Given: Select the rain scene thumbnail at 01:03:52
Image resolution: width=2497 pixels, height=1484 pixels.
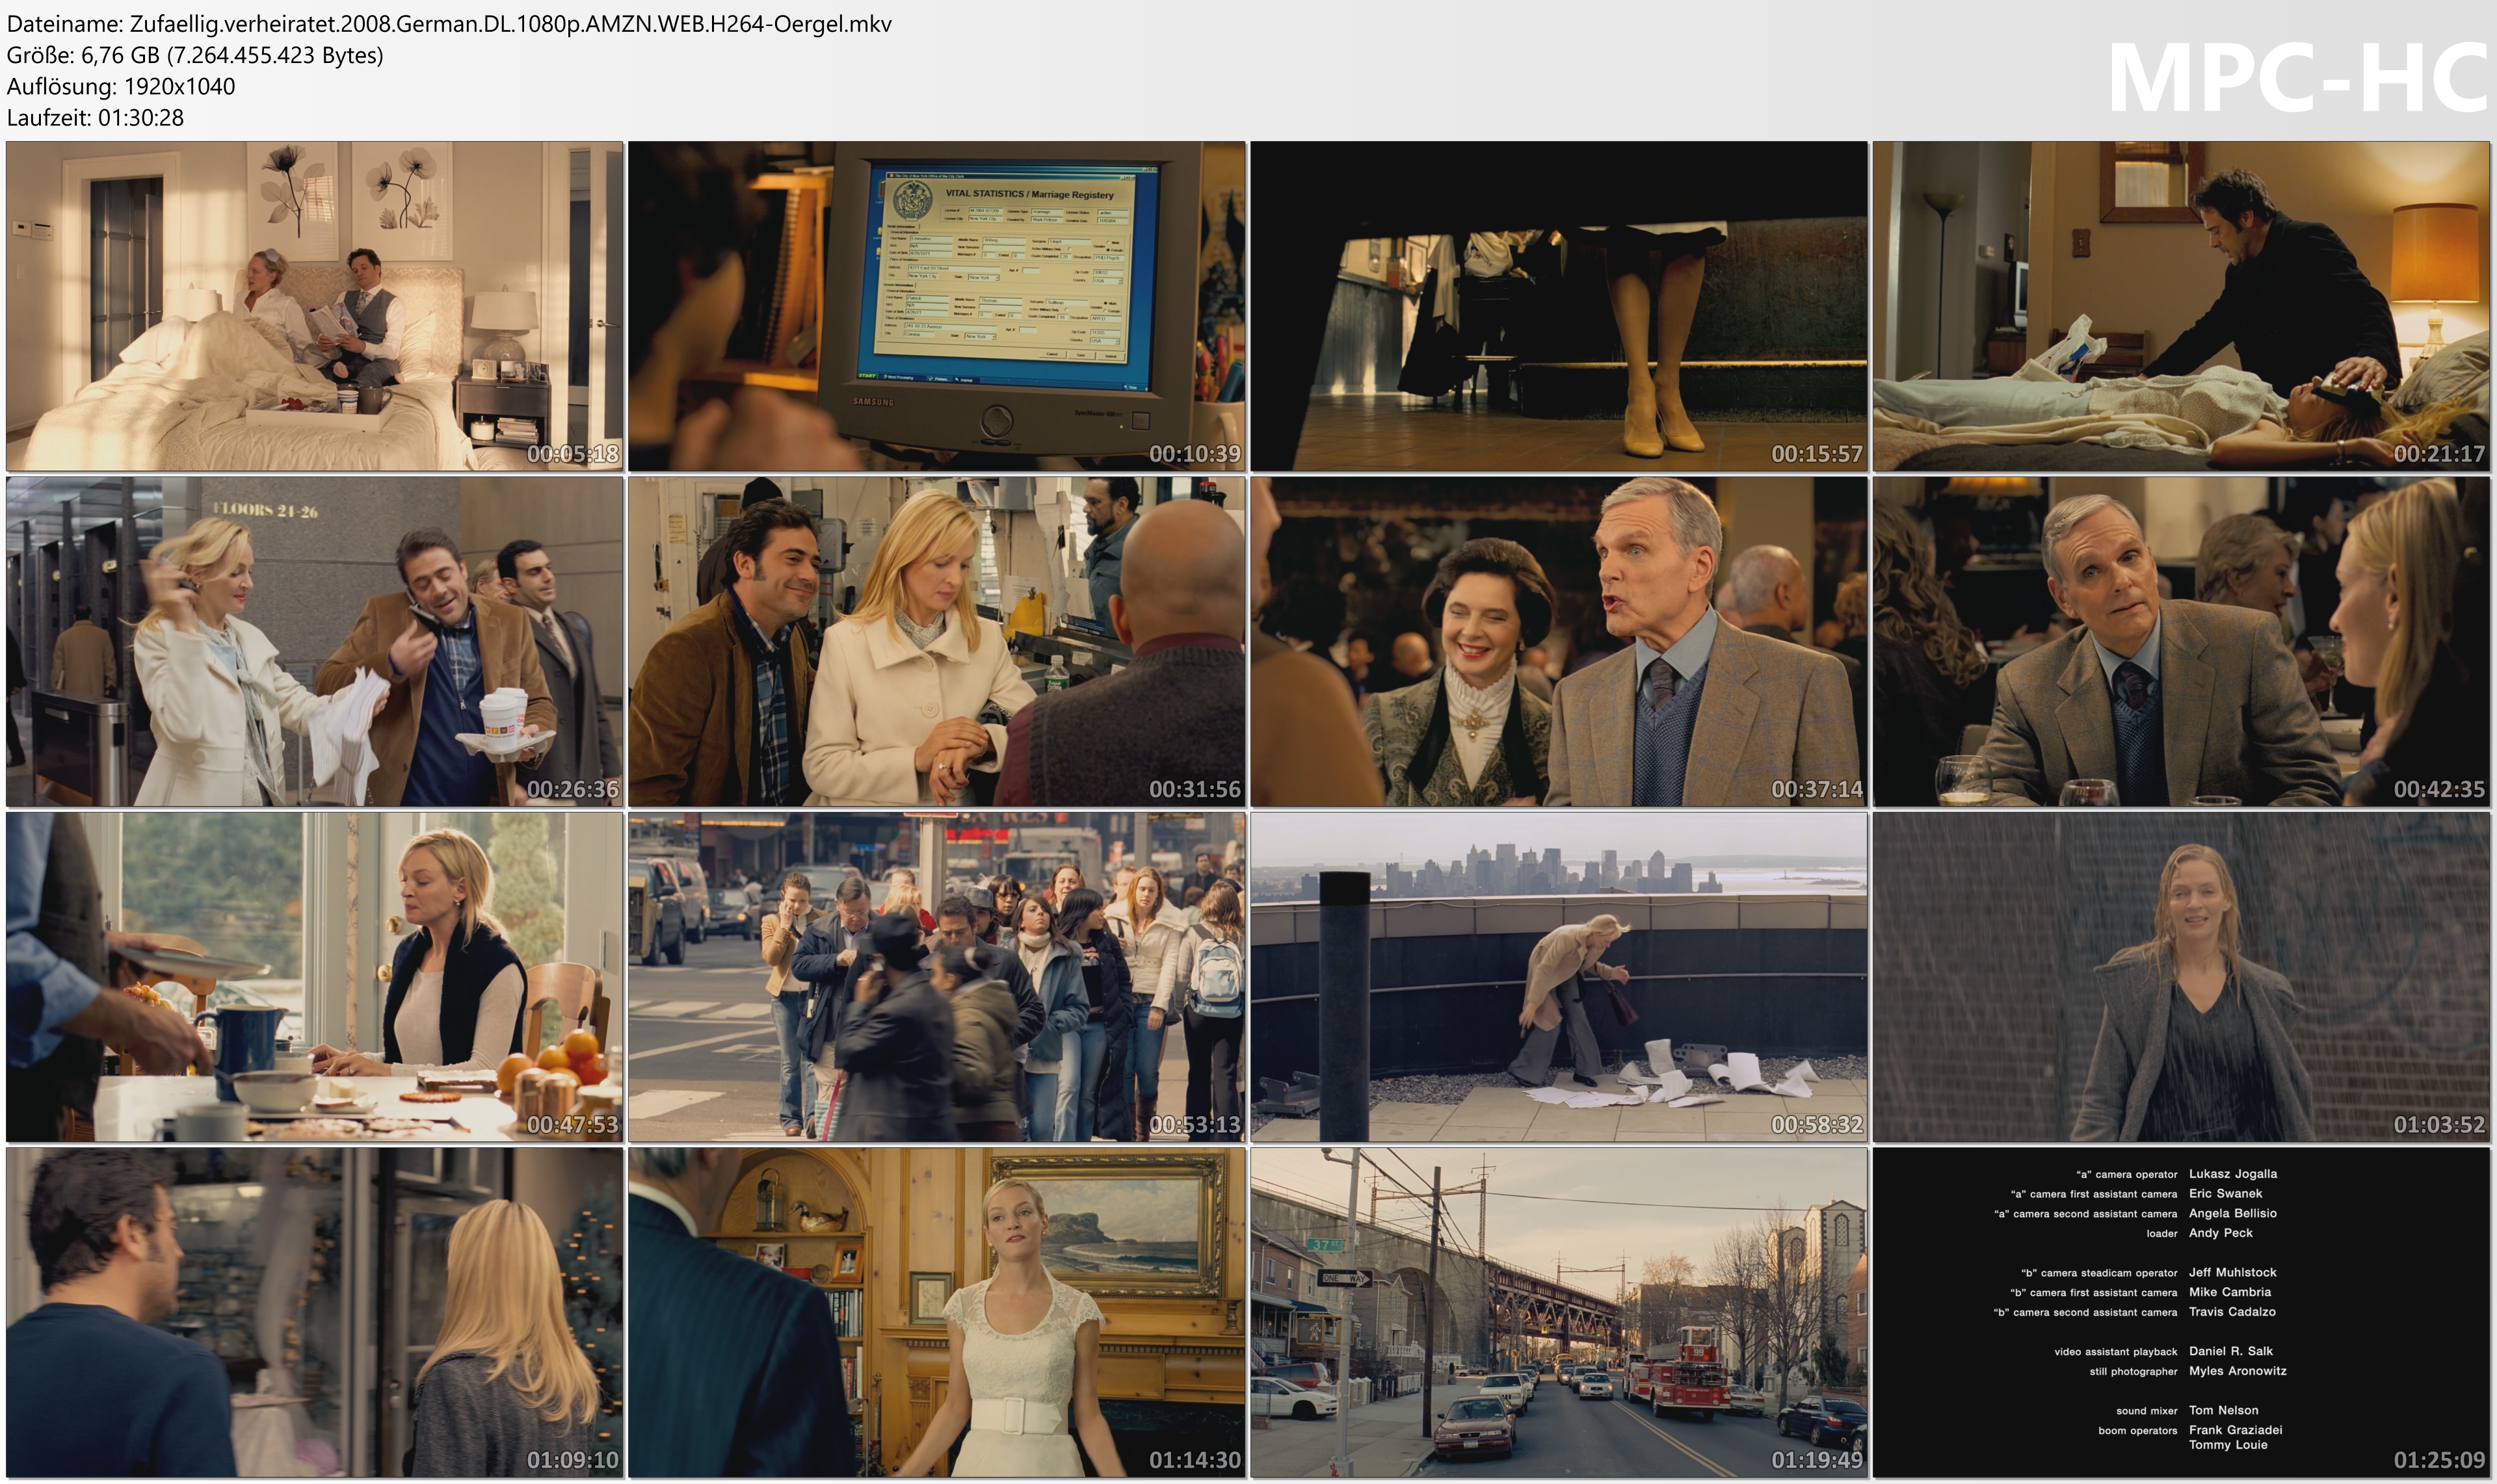Looking at the screenshot, I should [2181, 977].
